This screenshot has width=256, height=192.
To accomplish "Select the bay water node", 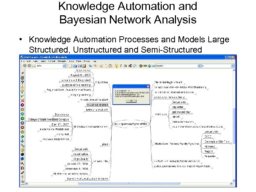I will pyautogui.click(x=178, y=107).
